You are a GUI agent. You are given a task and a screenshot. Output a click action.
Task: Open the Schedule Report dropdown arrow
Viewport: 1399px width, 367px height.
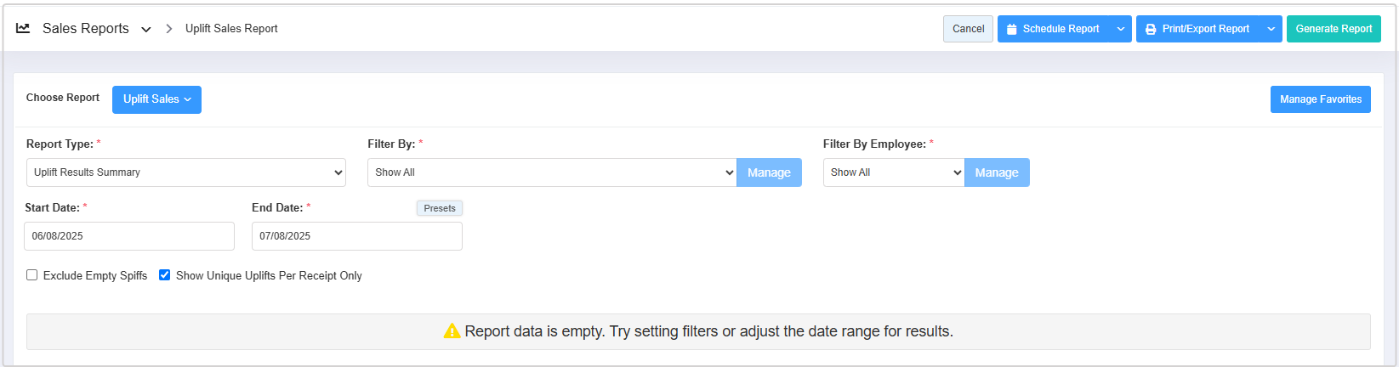coord(1121,29)
